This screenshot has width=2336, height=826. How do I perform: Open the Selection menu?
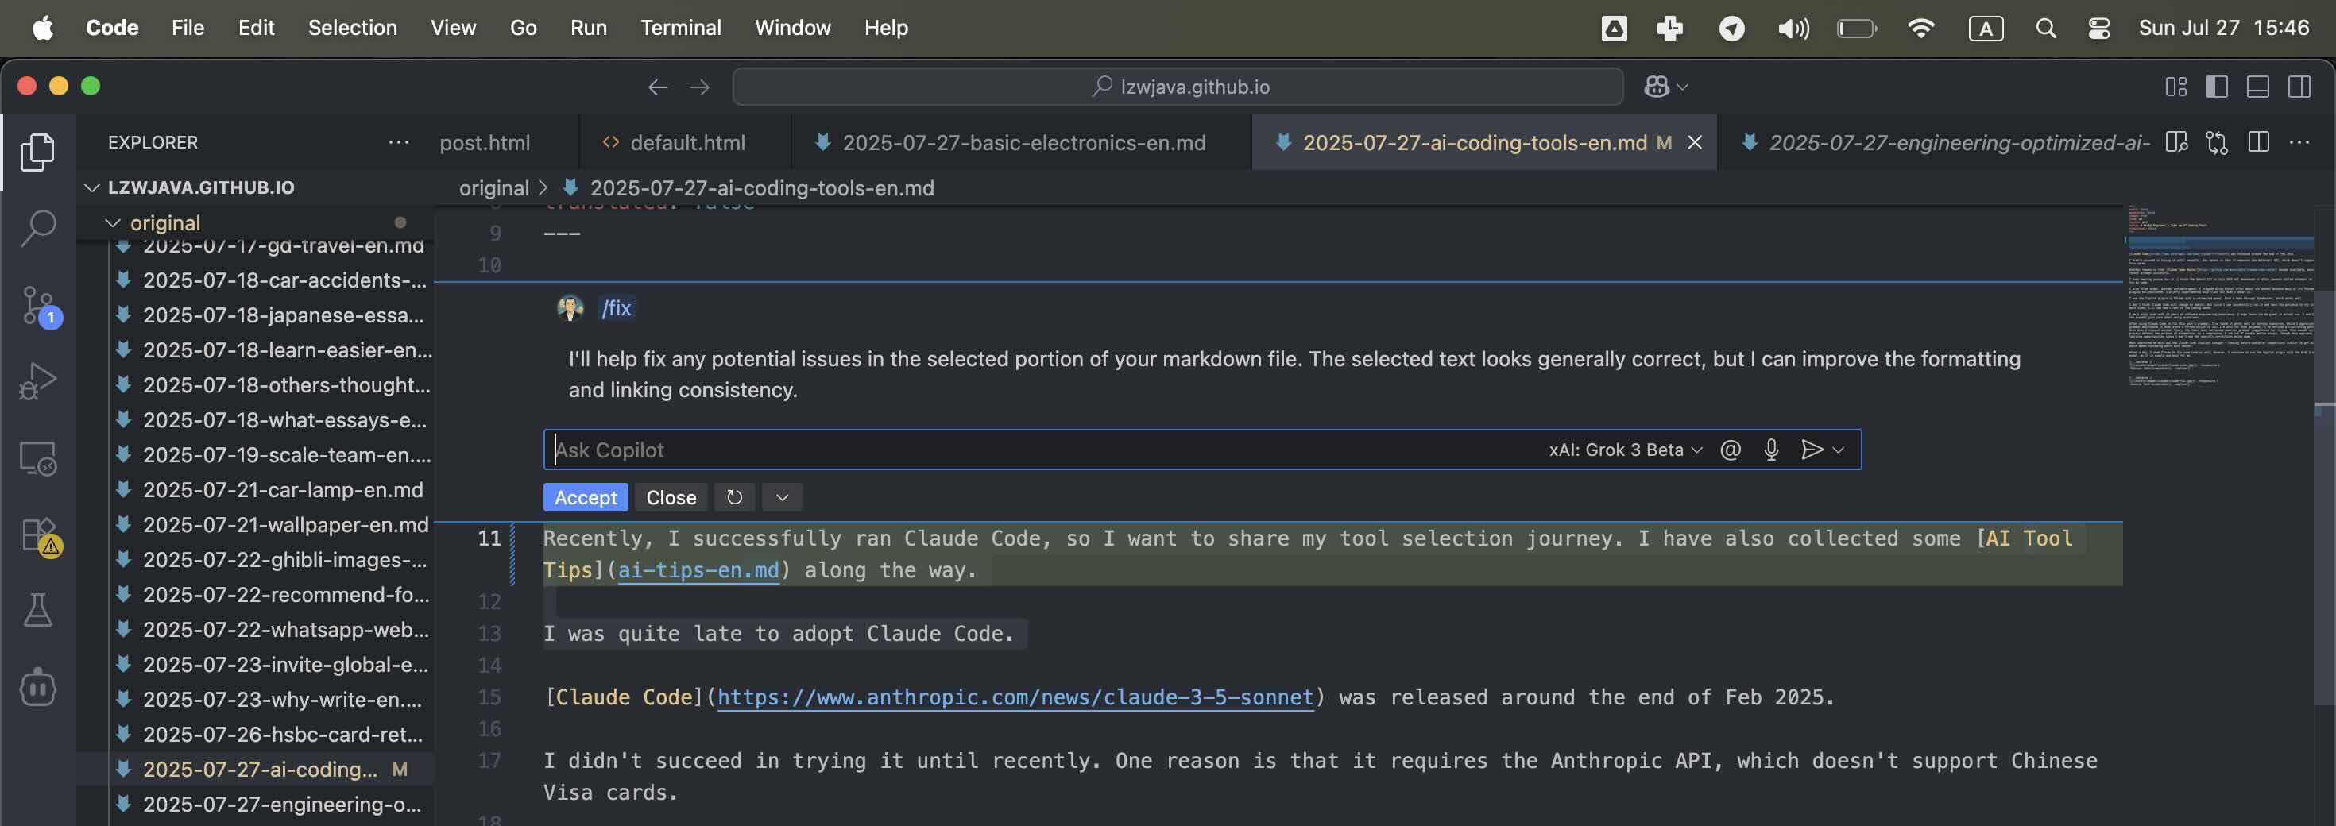click(x=352, y=28)
